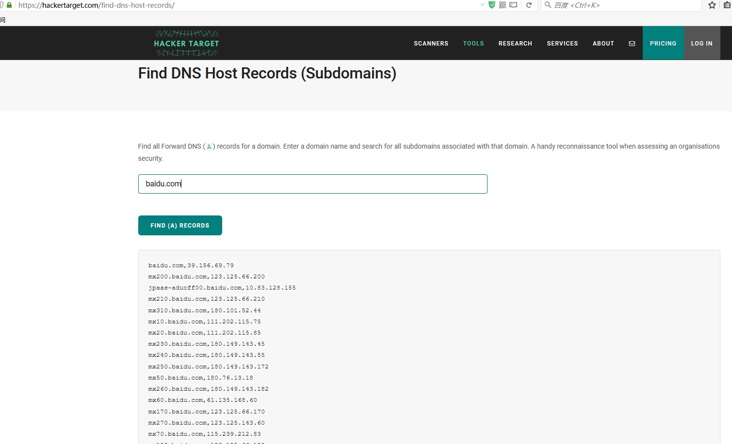Open the address bar history dropdown arrow
This screenshot has width=732, height=444.
point(482,5)
